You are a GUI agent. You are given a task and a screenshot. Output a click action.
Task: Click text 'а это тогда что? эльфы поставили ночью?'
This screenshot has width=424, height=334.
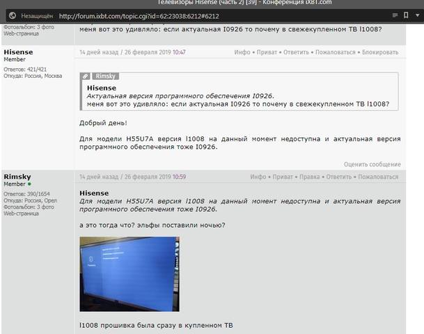(x=152, y=225)
